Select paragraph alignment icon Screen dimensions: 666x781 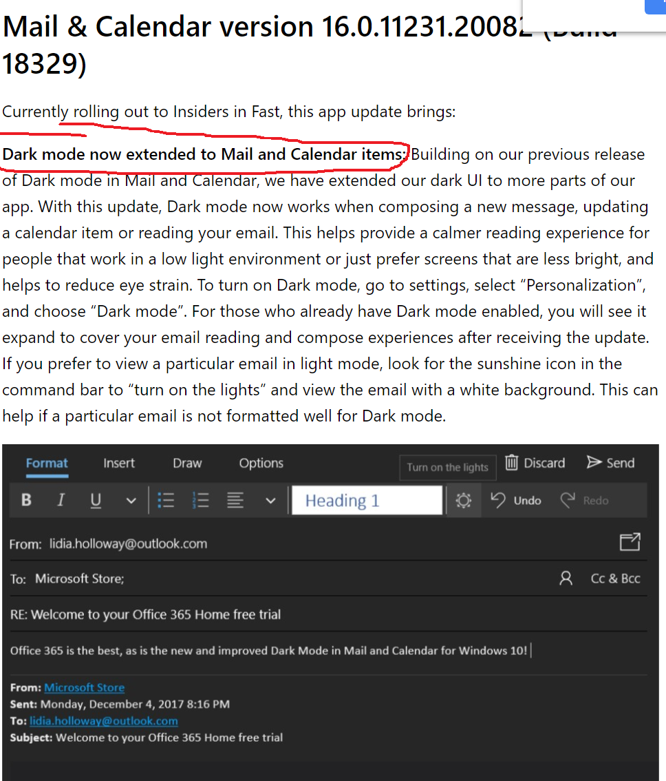tap(235, 500)
